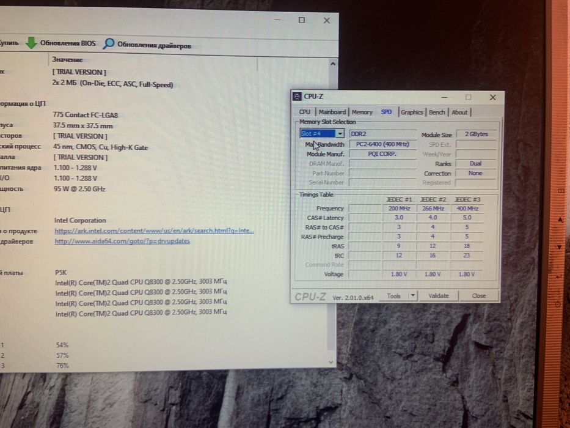Click the DDR2 memory type field
This screenshot has width=570, height=428.
pos(383,134)
